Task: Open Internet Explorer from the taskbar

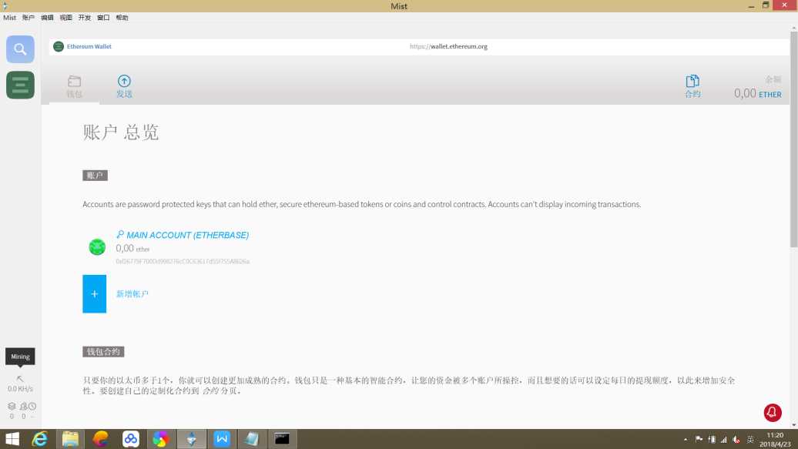Action: click(x=40, y=439)
